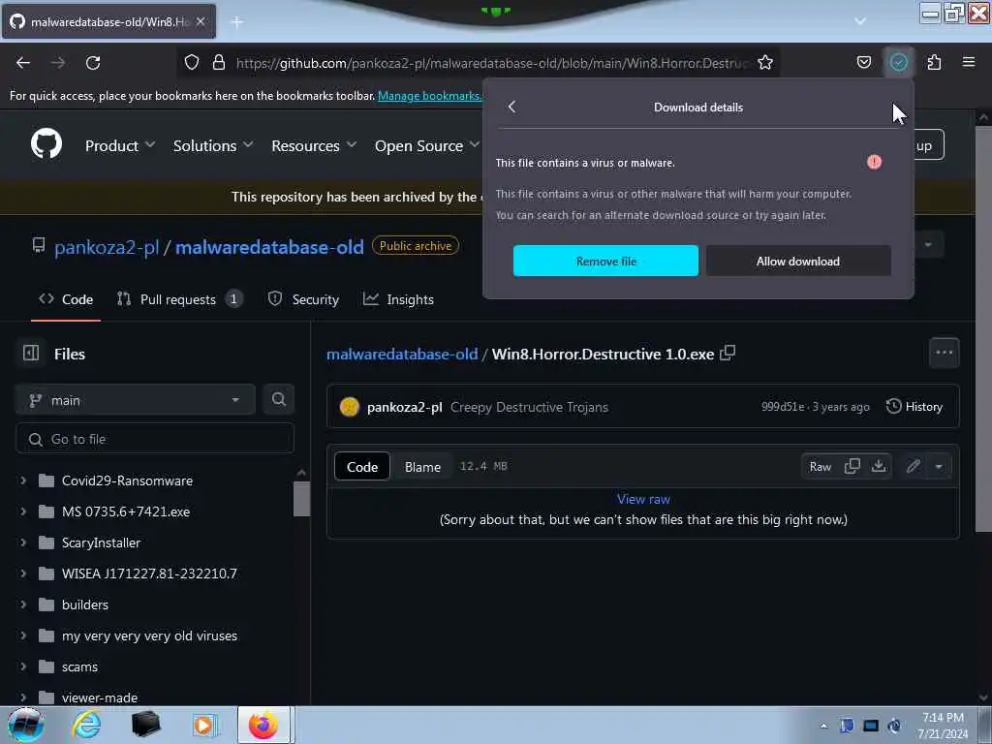Copy the file path icon next to filename
Image resolution: width=992 pixels, height=744 pixels.
(x=728, y=353)
